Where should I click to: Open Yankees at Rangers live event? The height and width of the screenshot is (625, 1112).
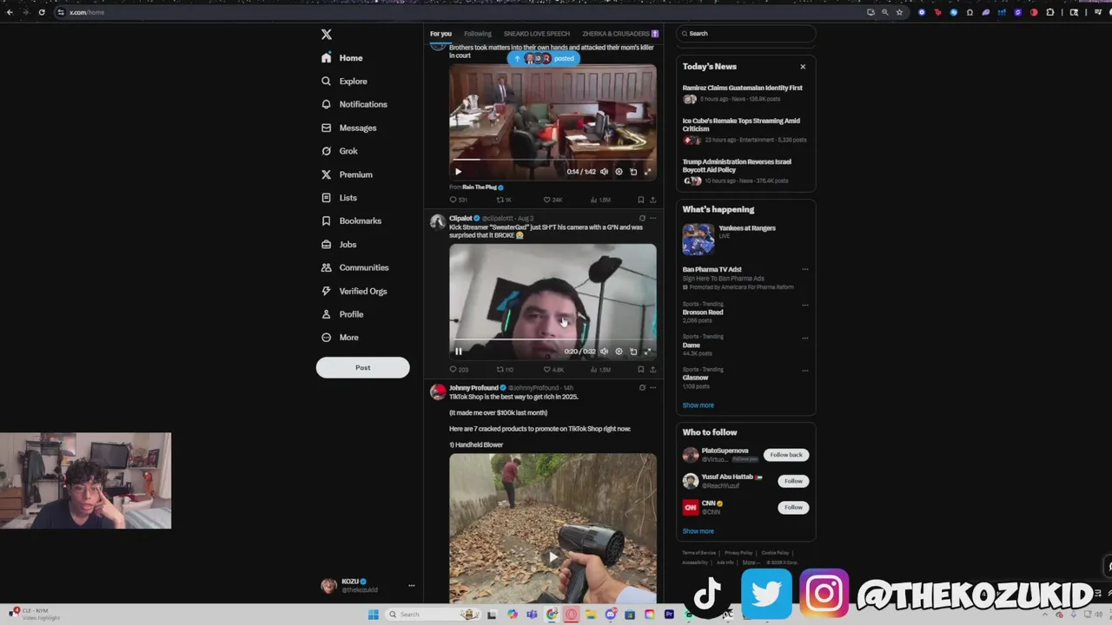(x=745, y=239)
